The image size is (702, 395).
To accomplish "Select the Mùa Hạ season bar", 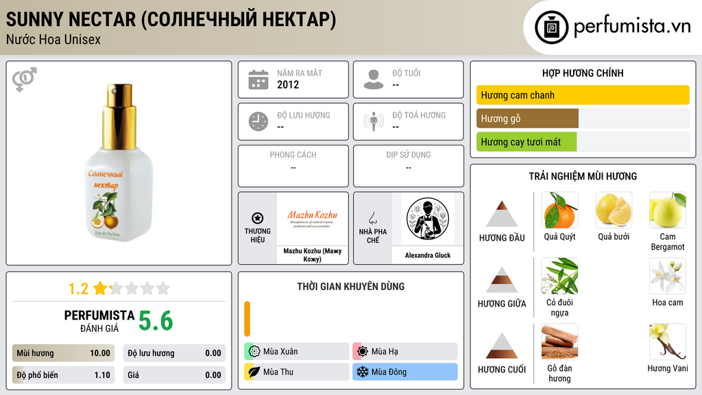I will 405,352.
